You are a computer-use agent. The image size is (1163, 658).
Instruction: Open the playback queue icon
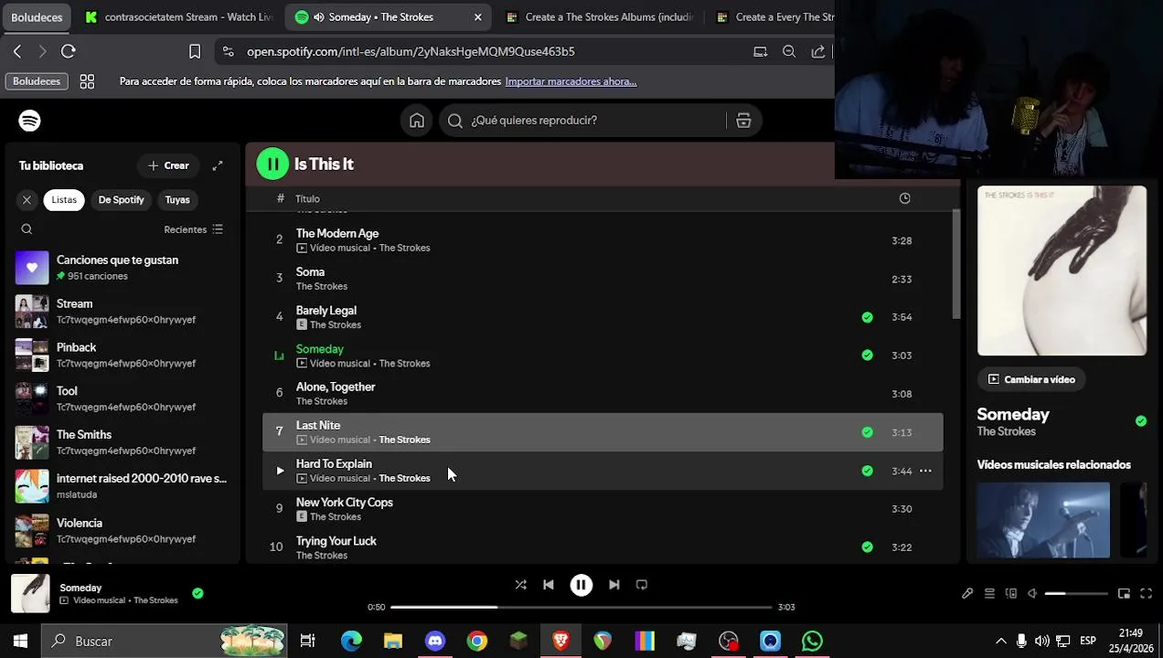click(x=989, y=593)
